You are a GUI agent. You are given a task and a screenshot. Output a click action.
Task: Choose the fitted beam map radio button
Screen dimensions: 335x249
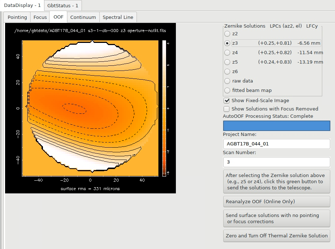pos(227,90)
